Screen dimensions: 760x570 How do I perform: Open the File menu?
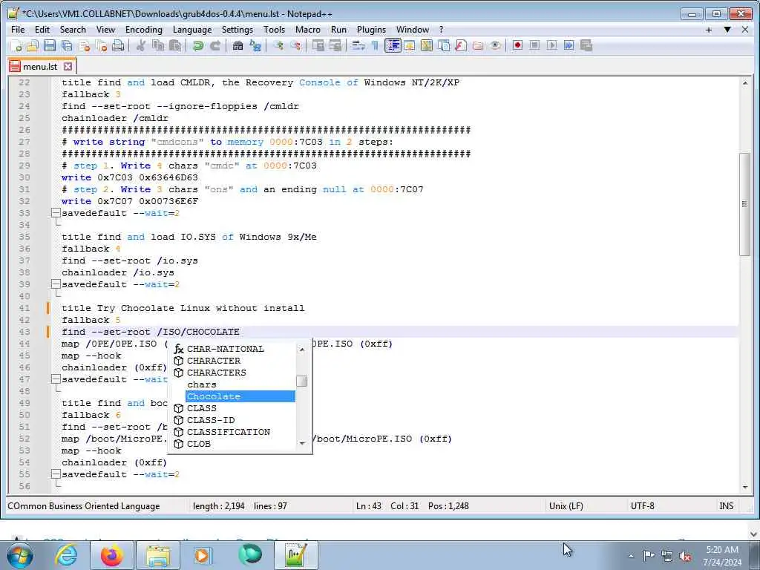click(x=18, y=30)
